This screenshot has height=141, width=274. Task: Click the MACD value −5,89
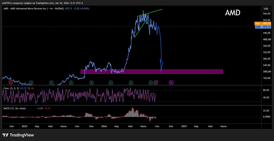coord(40,108)
